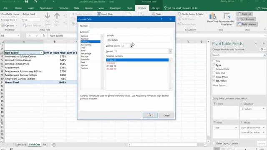Increase decimal places with spinner up arrow
267x150 pixels.
point(131,45)
